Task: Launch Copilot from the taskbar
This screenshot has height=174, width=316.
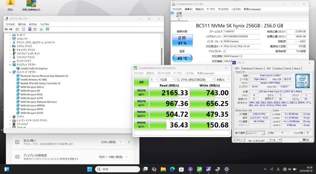Action: (x=154, y=169)
